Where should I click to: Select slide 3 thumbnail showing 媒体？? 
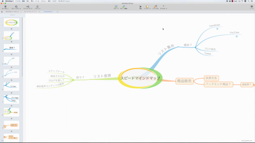[12, 48]
